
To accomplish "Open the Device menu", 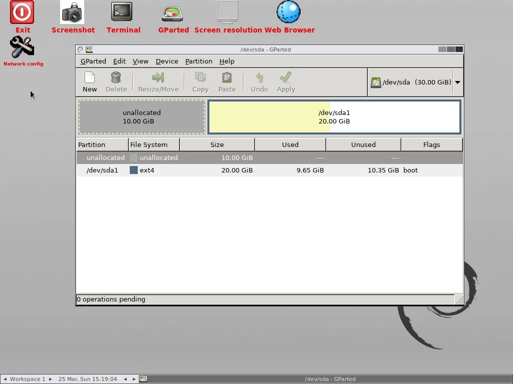I will point(167,61).
